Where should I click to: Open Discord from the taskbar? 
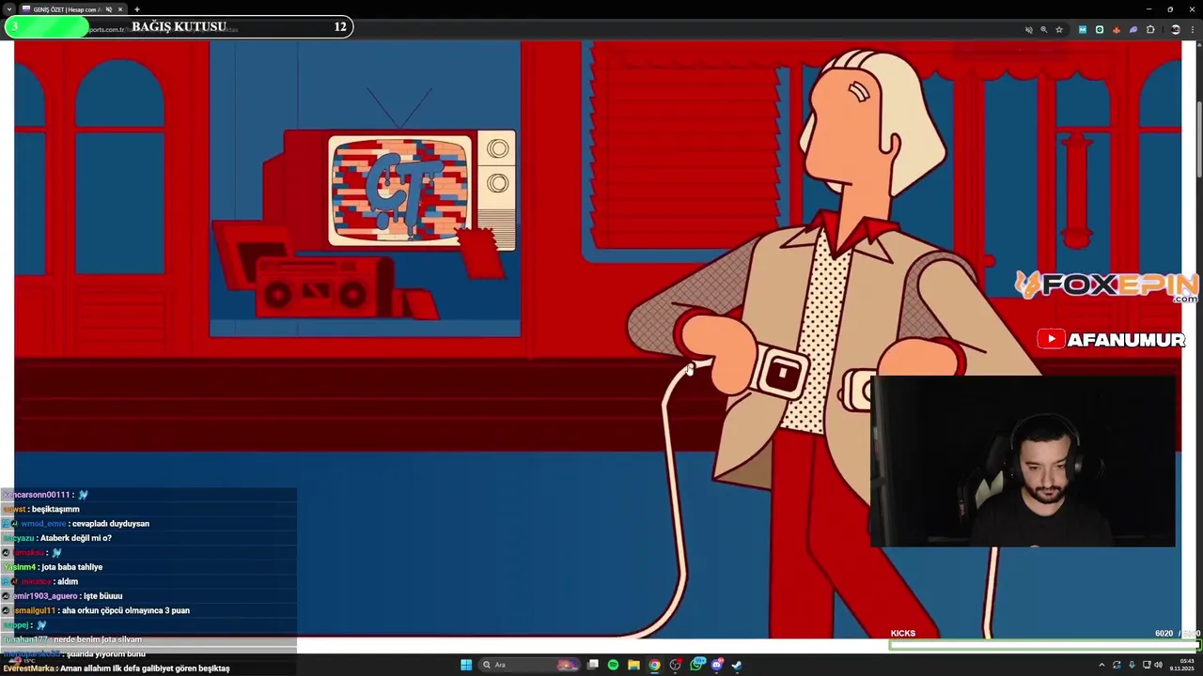[717, 665]
